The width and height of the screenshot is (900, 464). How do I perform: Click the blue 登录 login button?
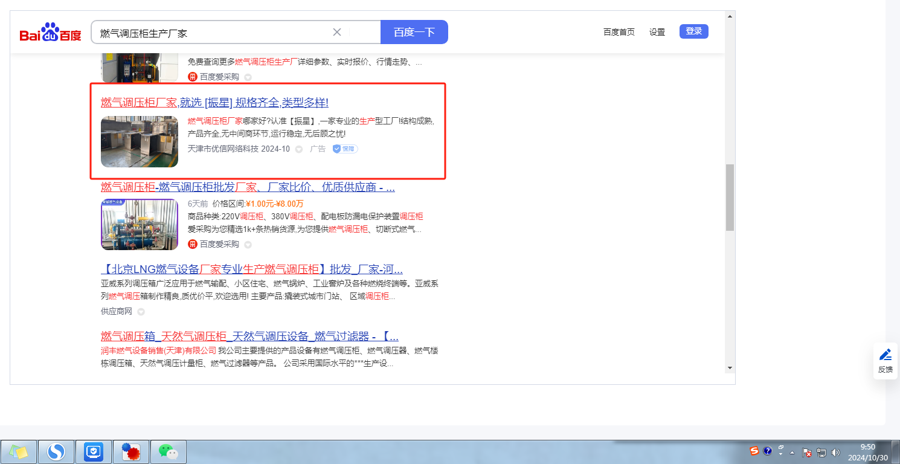tap(693, 31)
